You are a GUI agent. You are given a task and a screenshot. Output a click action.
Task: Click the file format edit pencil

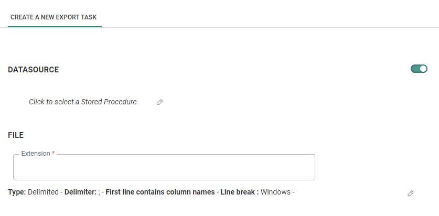411,193
